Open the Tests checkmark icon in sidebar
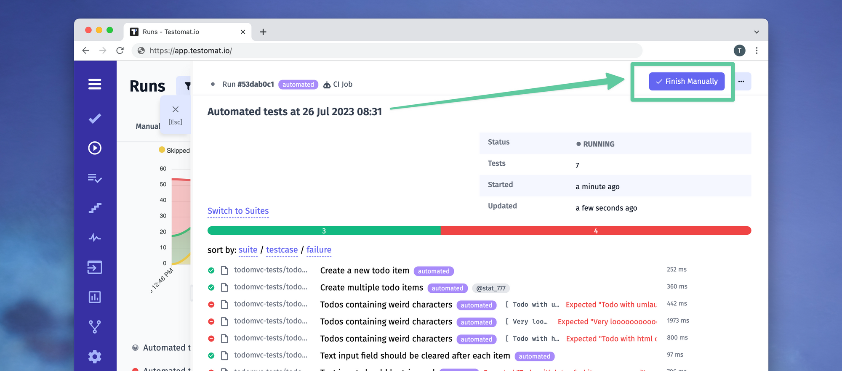This screenshot has height=371, width=842. [95, 119]
